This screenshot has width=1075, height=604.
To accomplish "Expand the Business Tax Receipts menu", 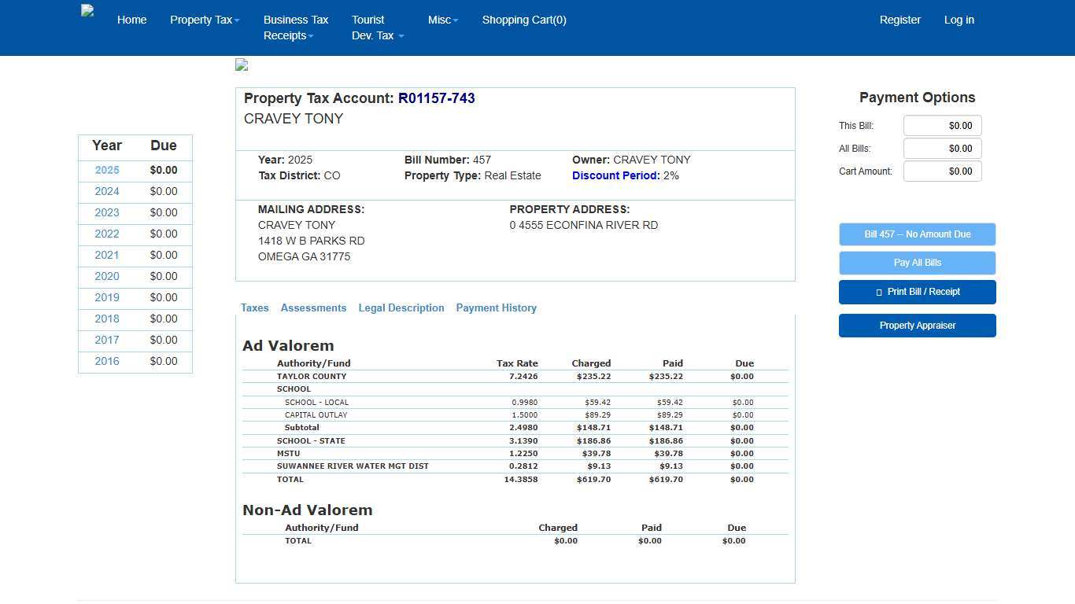I will tap(296, 28).
